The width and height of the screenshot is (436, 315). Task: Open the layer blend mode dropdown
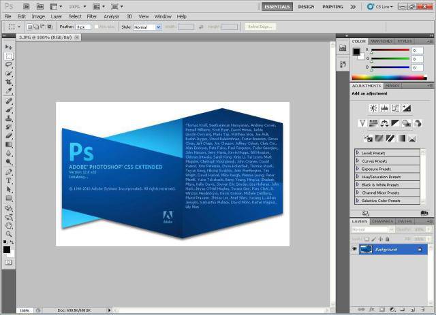click(x=373, y=229)
